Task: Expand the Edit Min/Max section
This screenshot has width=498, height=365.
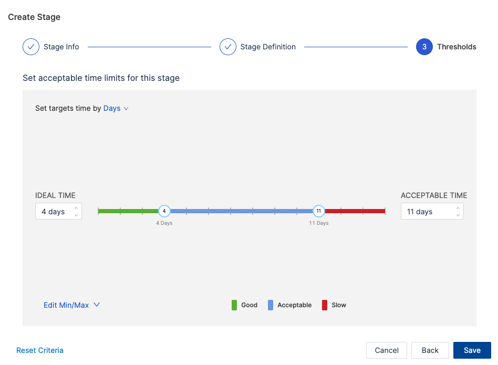Action: coord(71,305)
